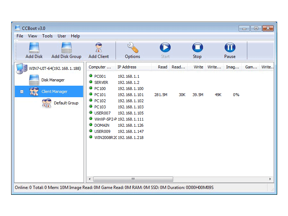Image resolution: width=288 pixels, height=216 pixels.
Task: Select the USER007 client name
Action: coord(103,113)
